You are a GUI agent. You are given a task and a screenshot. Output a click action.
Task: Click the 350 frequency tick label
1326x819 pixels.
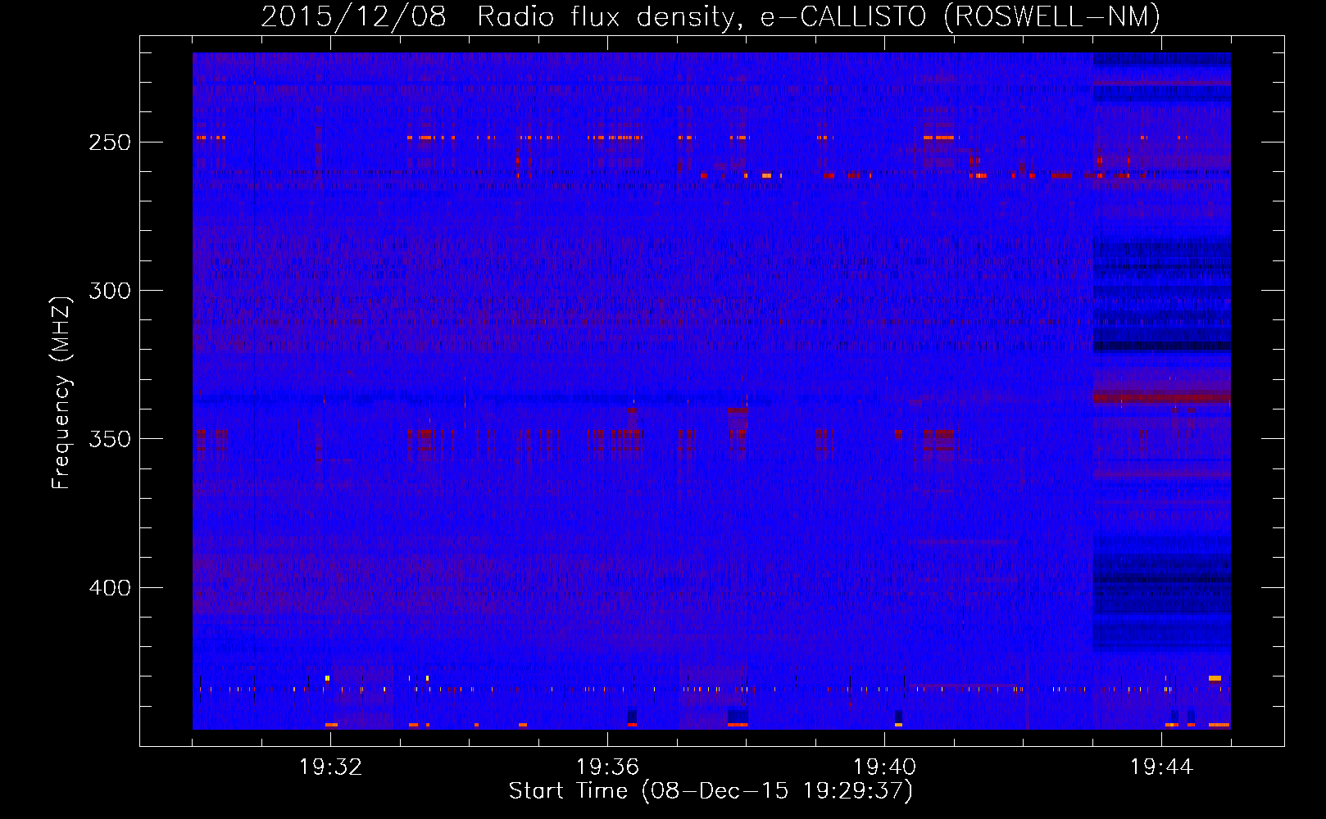tap(110, 439)
